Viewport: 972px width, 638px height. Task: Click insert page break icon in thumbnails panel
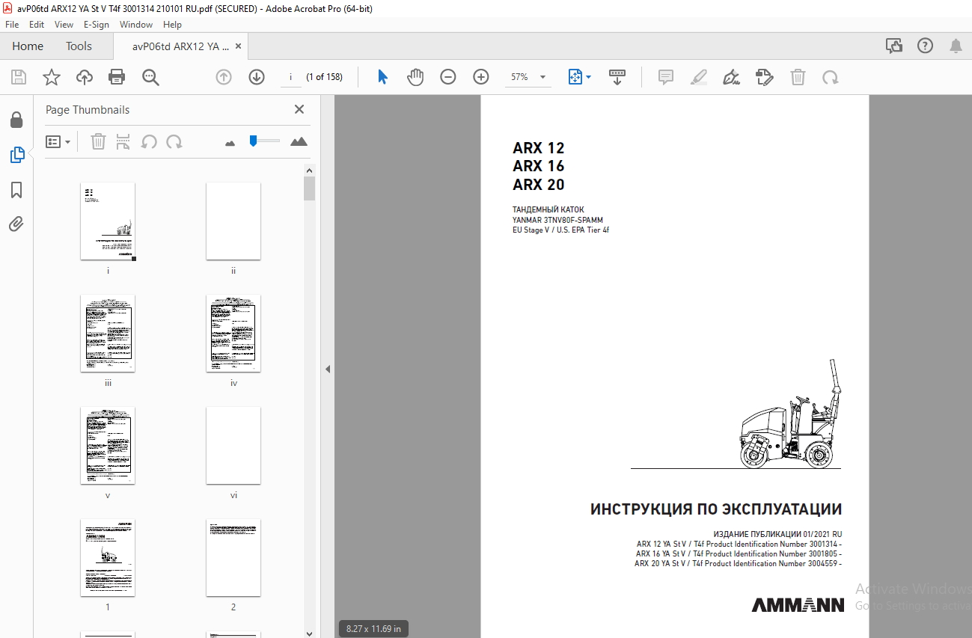tap(123, 141)
